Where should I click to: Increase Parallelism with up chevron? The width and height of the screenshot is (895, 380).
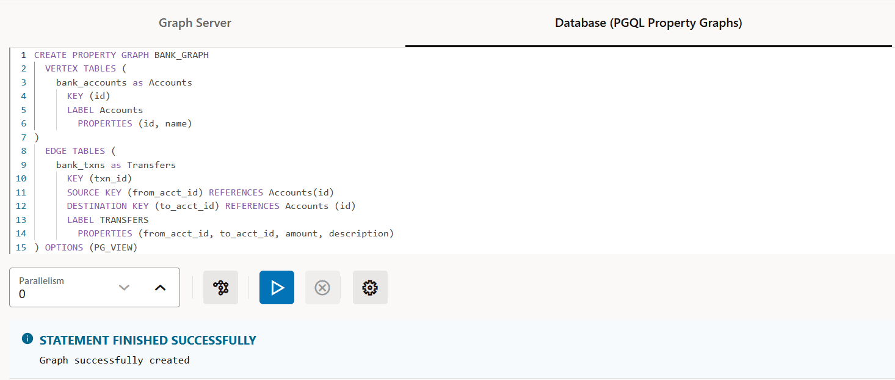(x=160, y=287)
